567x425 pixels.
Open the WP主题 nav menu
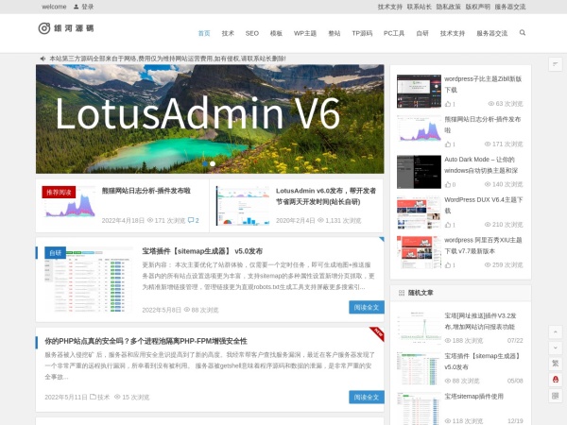(x=305, y=33)
